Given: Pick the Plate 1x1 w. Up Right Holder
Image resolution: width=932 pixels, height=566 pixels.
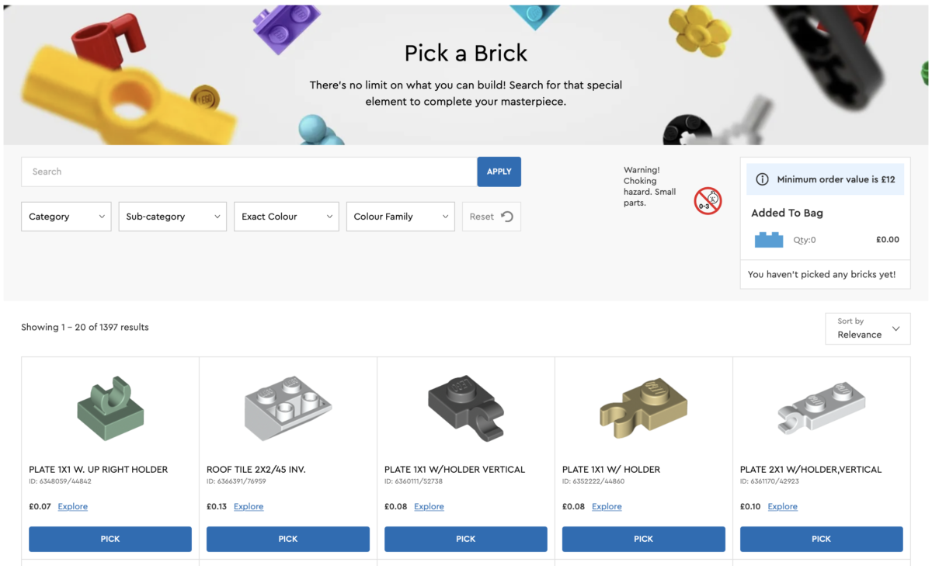Looking at the screenshot, I should pos(110,538).
